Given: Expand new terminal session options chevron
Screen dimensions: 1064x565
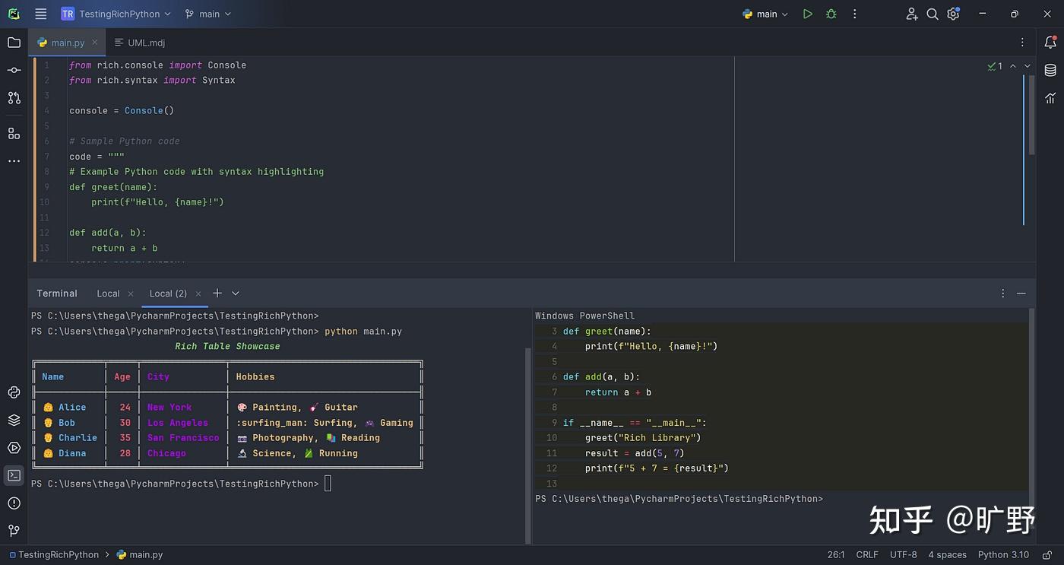Looking at the screenshot, I should [x=236, y=293].
